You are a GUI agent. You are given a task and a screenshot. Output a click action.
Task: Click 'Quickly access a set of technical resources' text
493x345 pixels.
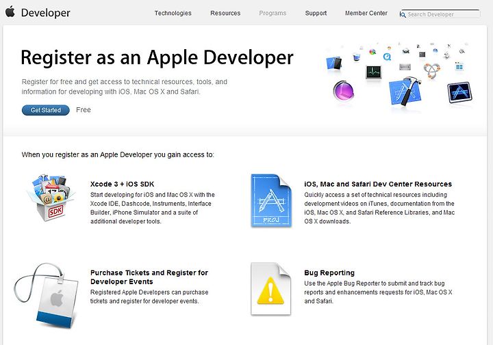(379, 208)
